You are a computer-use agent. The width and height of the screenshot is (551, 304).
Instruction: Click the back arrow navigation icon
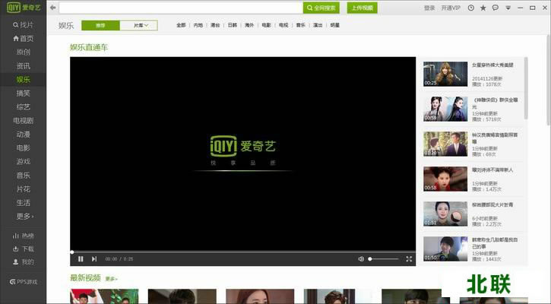(x=52, y=8)
